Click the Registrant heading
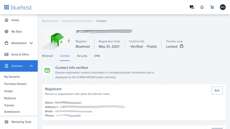This screenshot has height=129, width=230. click(x=53, y=89)
